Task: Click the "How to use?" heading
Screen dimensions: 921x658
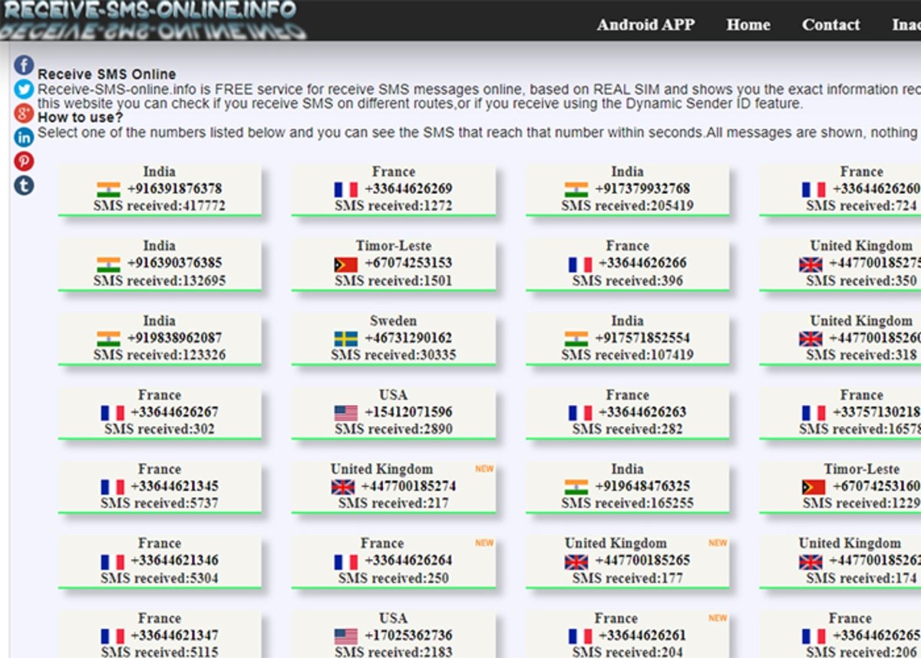Action: [x=81, y=117]
